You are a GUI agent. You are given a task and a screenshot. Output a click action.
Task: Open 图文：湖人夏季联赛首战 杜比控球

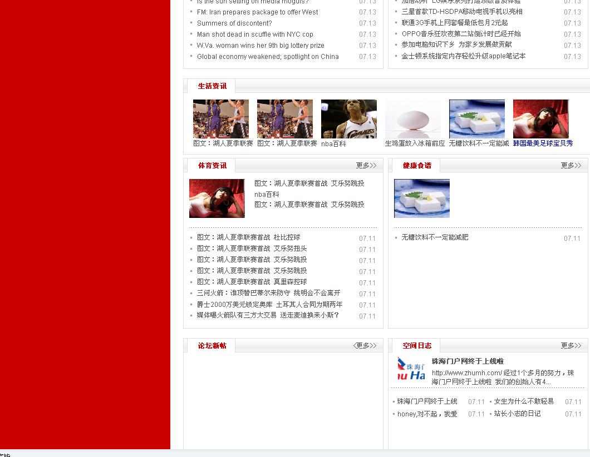pos(249,237)
